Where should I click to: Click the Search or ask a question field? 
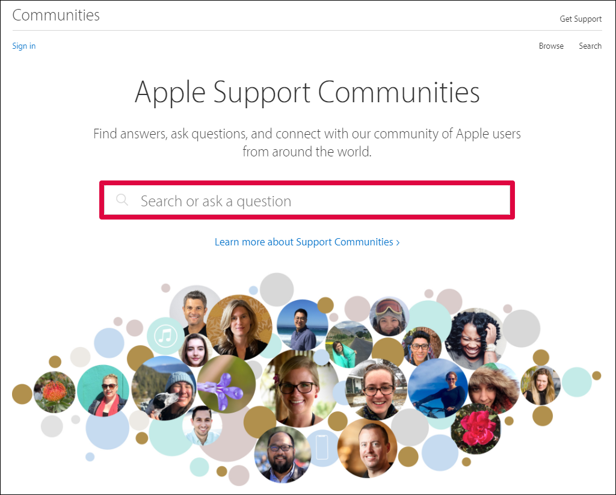[307, 200]
